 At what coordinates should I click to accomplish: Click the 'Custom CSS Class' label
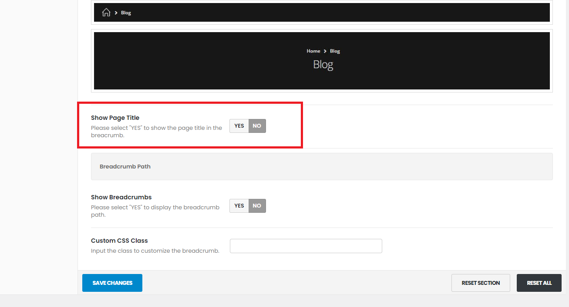click(x=119, y=241)
